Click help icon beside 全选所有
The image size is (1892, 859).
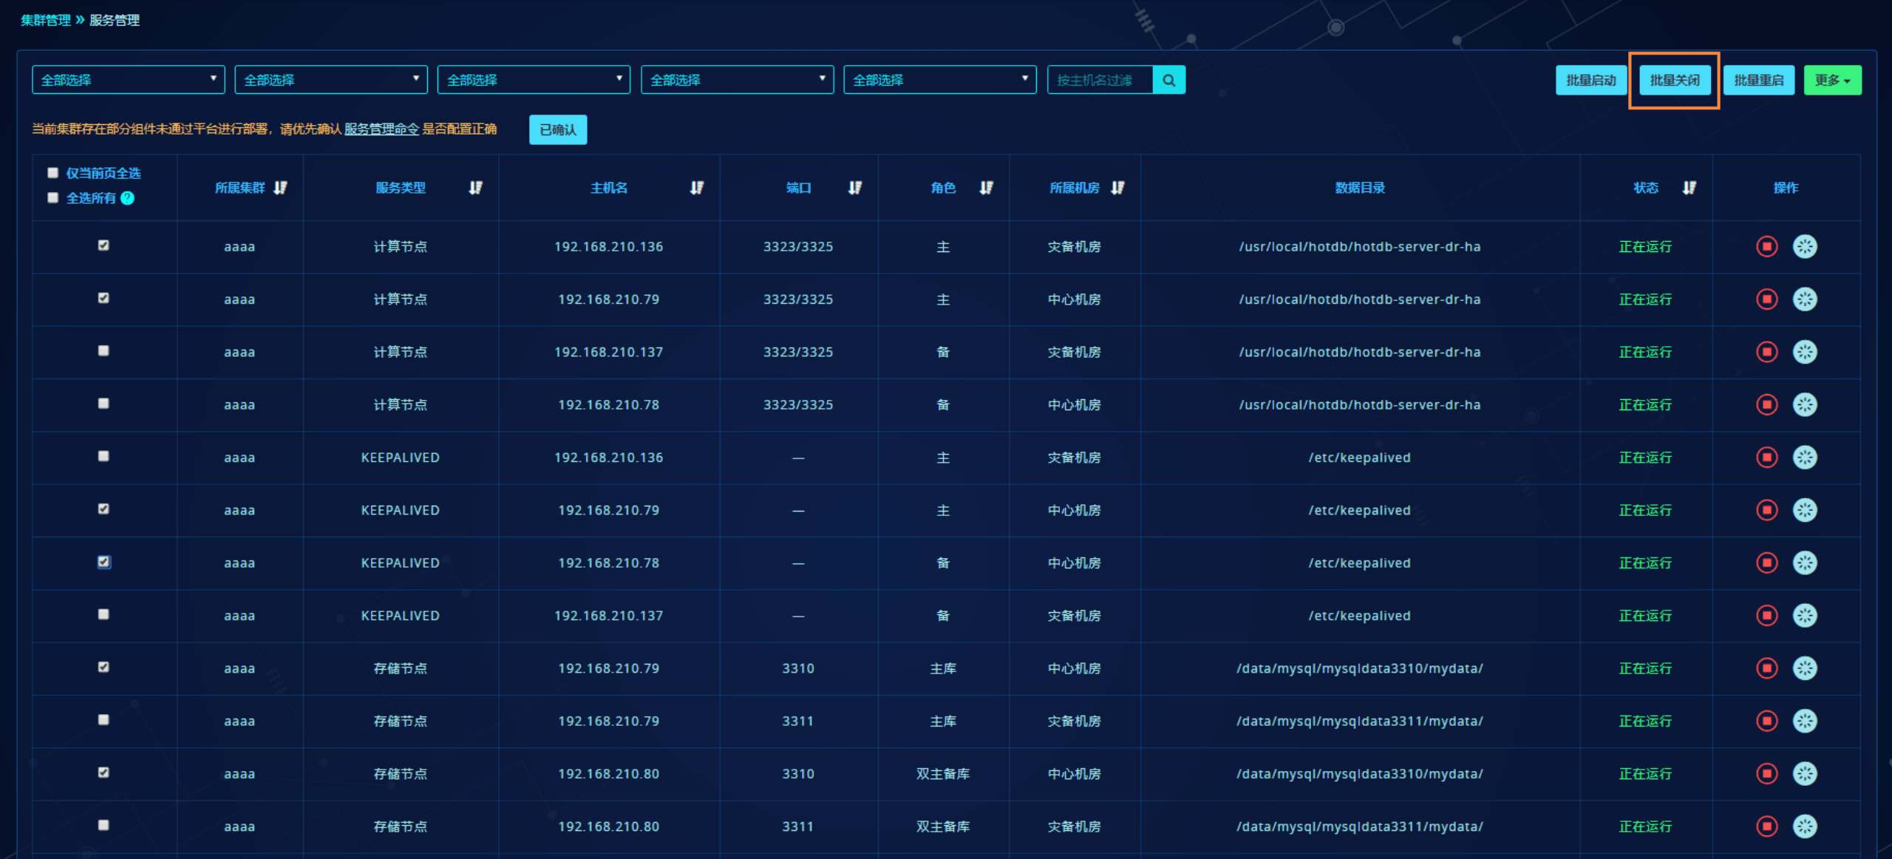pos(127,198)
